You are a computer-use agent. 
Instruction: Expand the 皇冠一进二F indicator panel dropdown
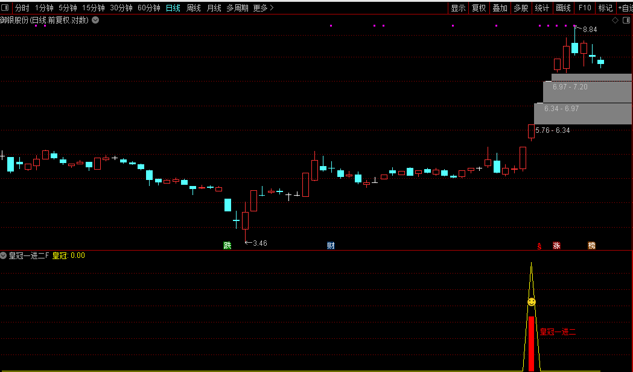[3, 255]
